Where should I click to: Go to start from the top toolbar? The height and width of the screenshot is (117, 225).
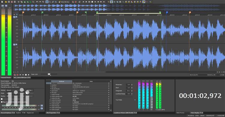click(x=95, y=2)
